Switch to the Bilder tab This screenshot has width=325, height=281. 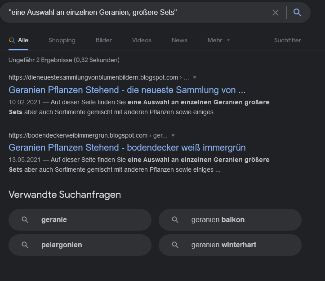104,40
